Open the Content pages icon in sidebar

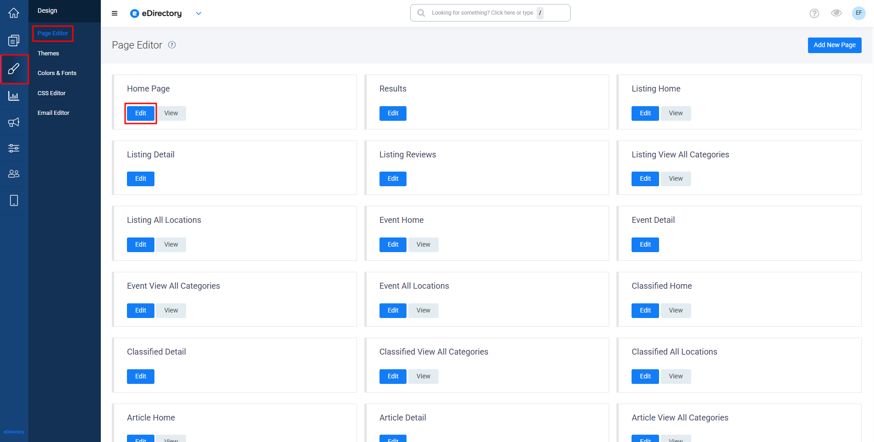click(14, 40)
